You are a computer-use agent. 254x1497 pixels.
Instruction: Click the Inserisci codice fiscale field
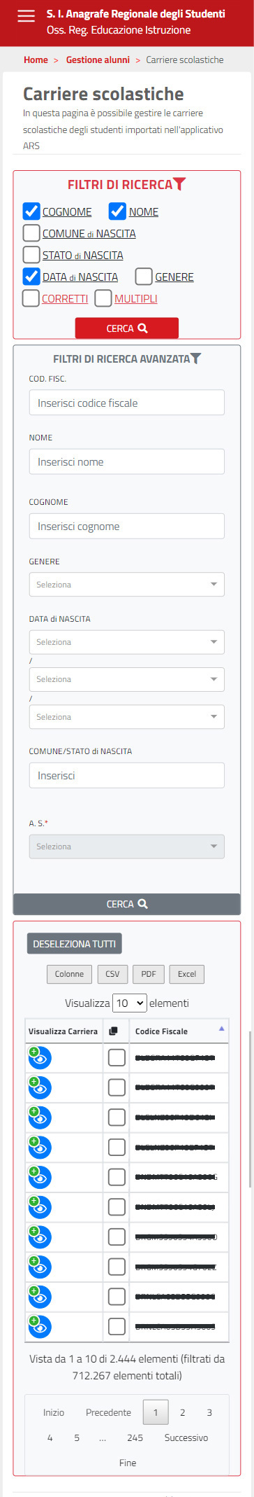(127, 403)
